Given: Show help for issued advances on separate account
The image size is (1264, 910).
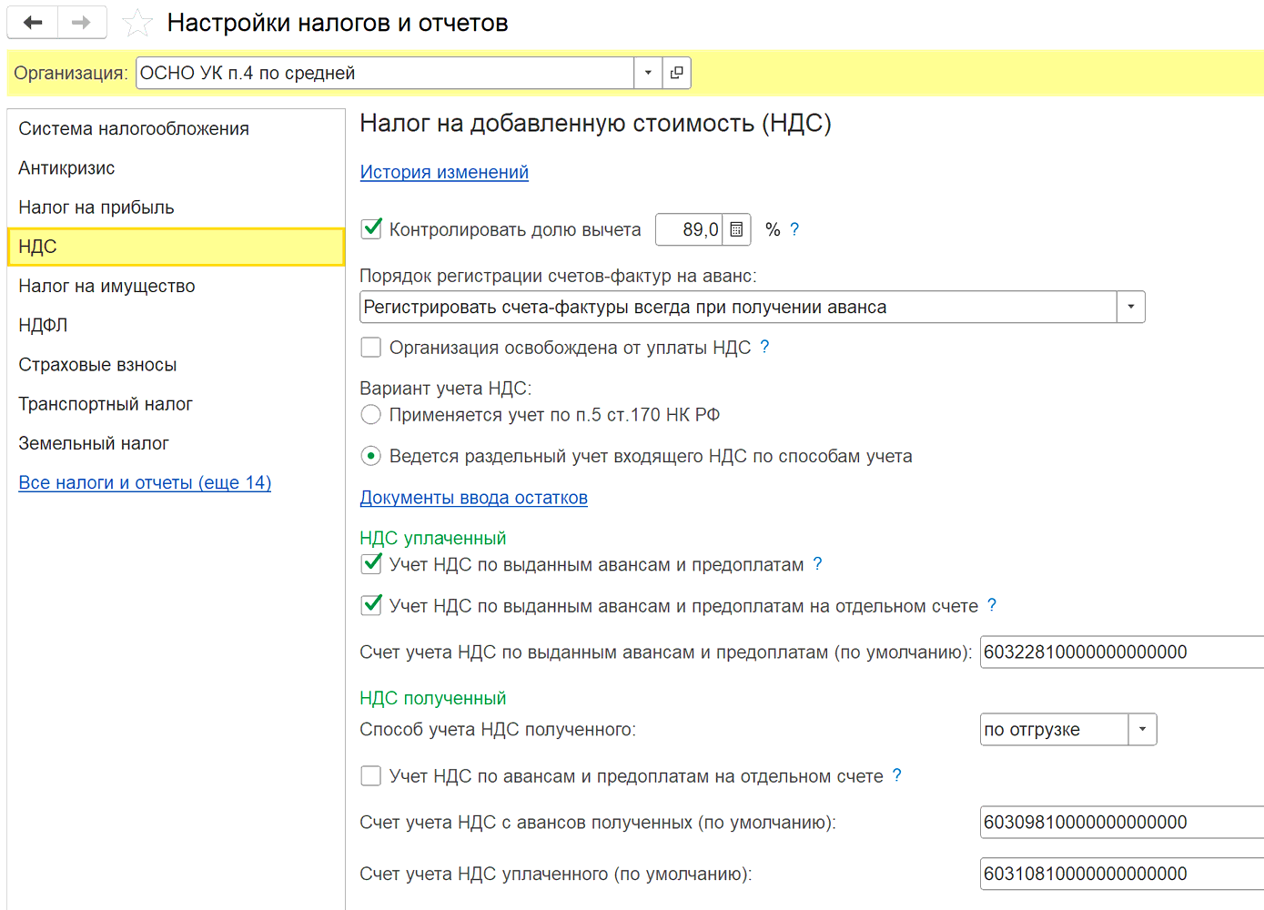Looking at the screenshot, I should coord(992,605).
